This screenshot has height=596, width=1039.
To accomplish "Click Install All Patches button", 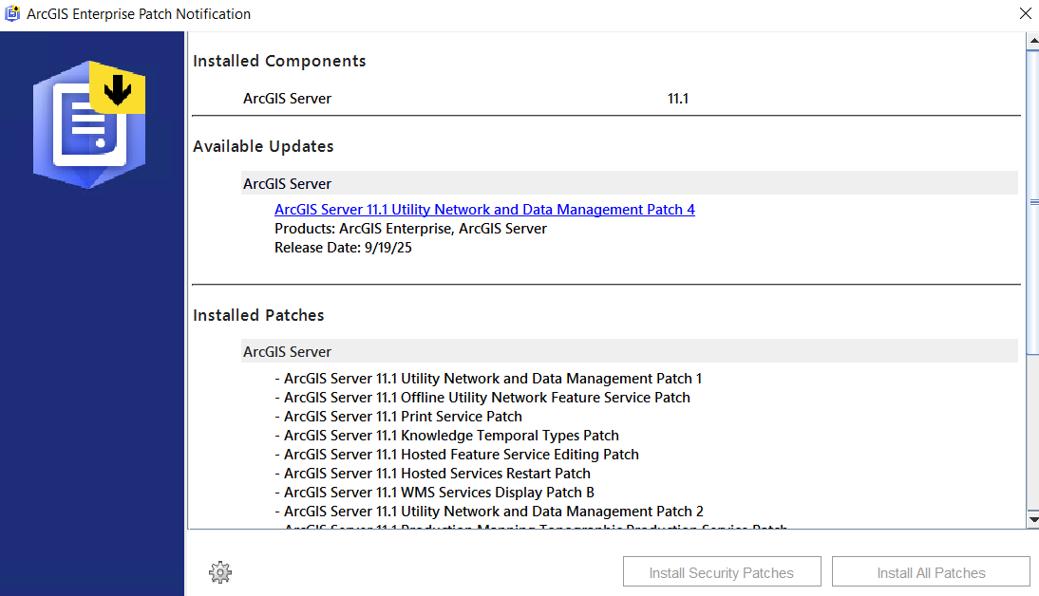I will coord(931,572).
